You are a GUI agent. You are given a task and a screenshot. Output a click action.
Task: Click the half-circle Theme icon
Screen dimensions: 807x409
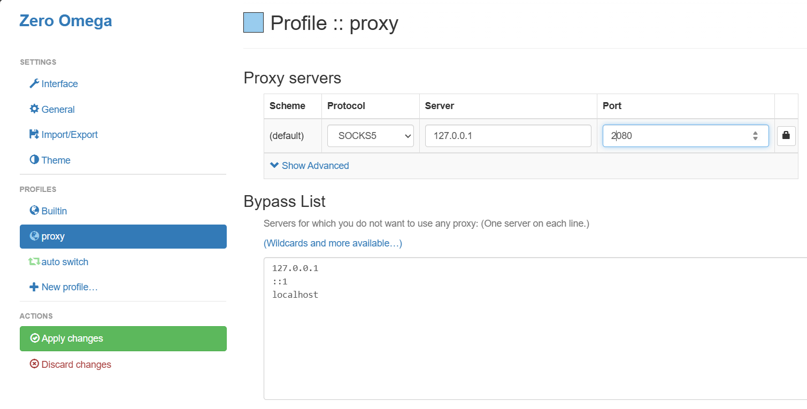point(34,160)
